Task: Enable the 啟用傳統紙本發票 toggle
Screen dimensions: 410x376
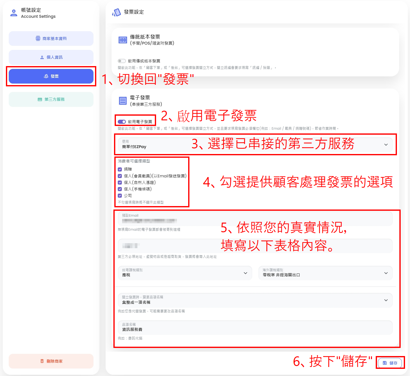Action: [x=122, y=61]
